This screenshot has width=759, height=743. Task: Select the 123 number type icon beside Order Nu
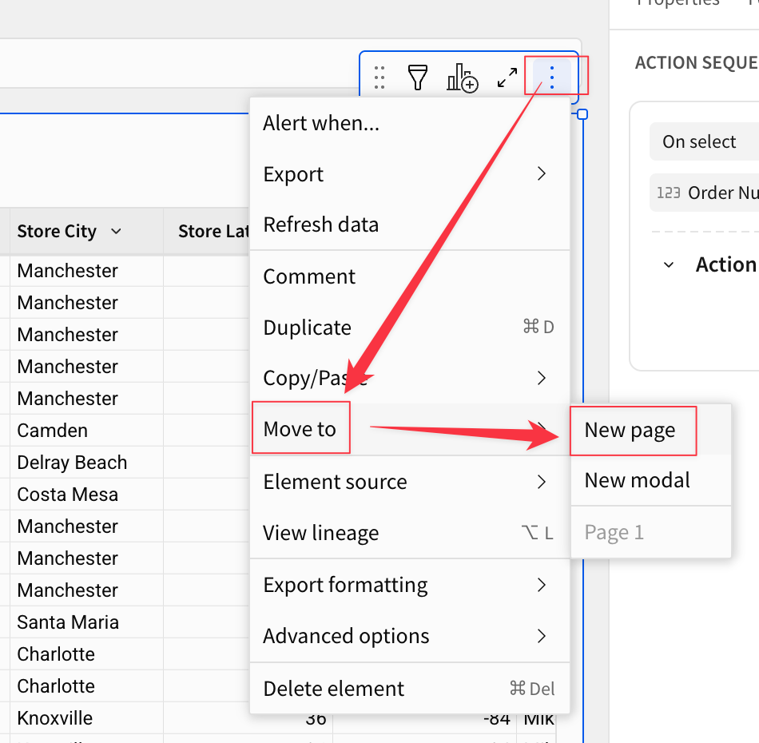click(669, 193)
